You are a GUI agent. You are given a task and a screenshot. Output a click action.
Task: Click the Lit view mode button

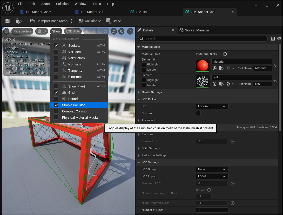point(42,31)
